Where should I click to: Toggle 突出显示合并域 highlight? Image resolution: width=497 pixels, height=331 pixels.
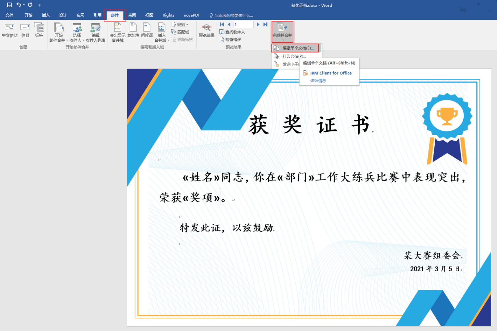pos(118,32)
